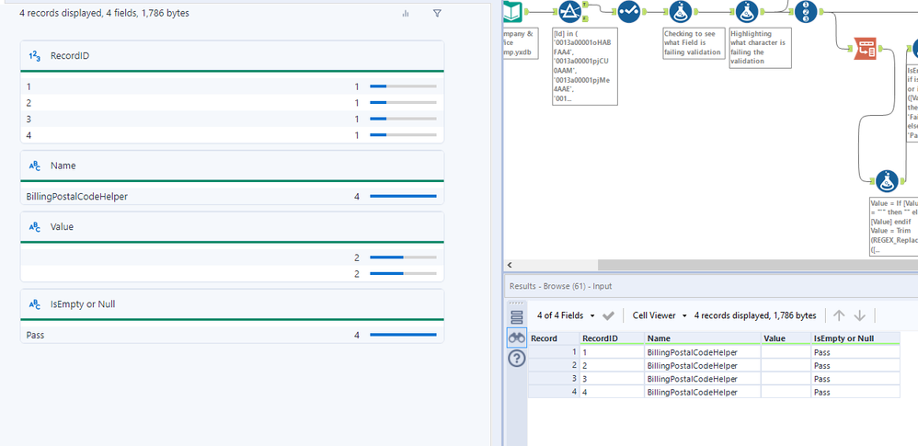This screenshot has height=446, width=918.
Task: Click the Results panel drag grip dots
Action: pyautogui.click(x=516, y=303)
